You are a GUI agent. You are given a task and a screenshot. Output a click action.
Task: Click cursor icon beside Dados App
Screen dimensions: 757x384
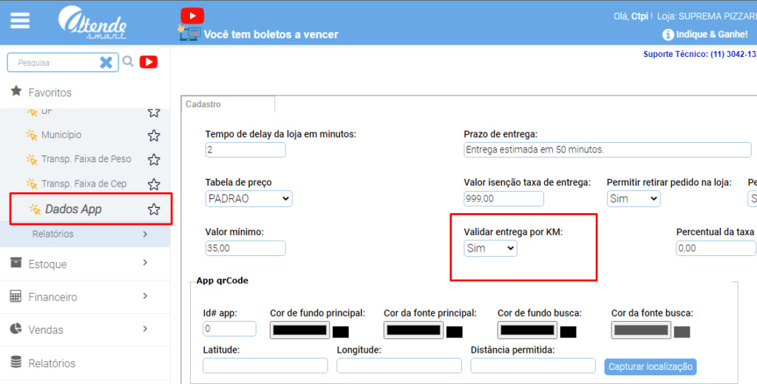(35, 209)
